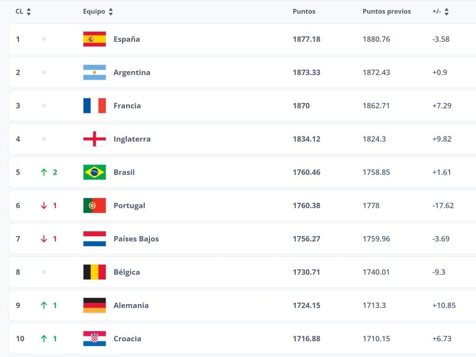This screenshot has height=357, width=476.
Task: Open the Países Bajos team link
Action: coord(136,239)
